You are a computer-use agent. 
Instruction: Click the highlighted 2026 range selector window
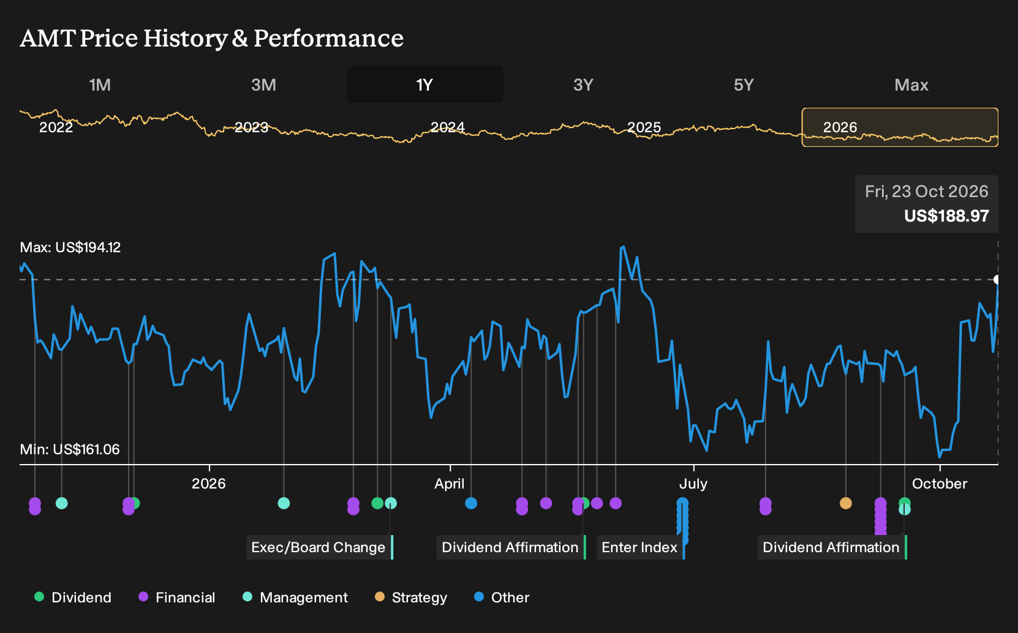pos(900,127)
